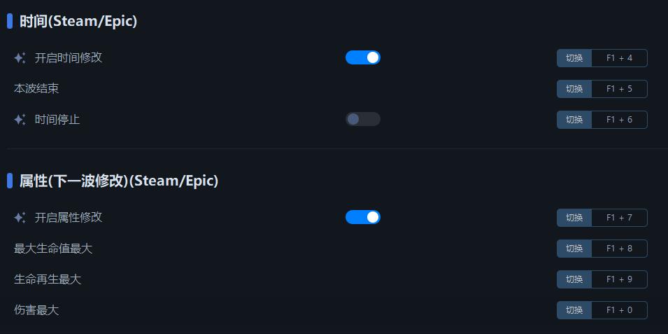Viewport: 668px width, 334px height.
Task: Select the 时间(Steam/Epic) section heading
Action: tap(78, 21)
